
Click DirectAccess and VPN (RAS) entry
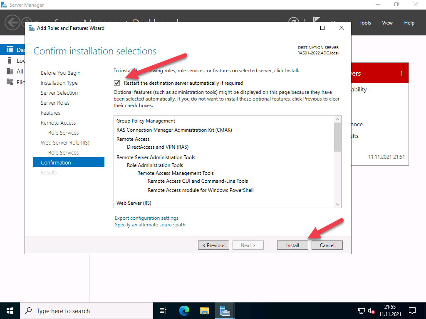click(158, 147)
